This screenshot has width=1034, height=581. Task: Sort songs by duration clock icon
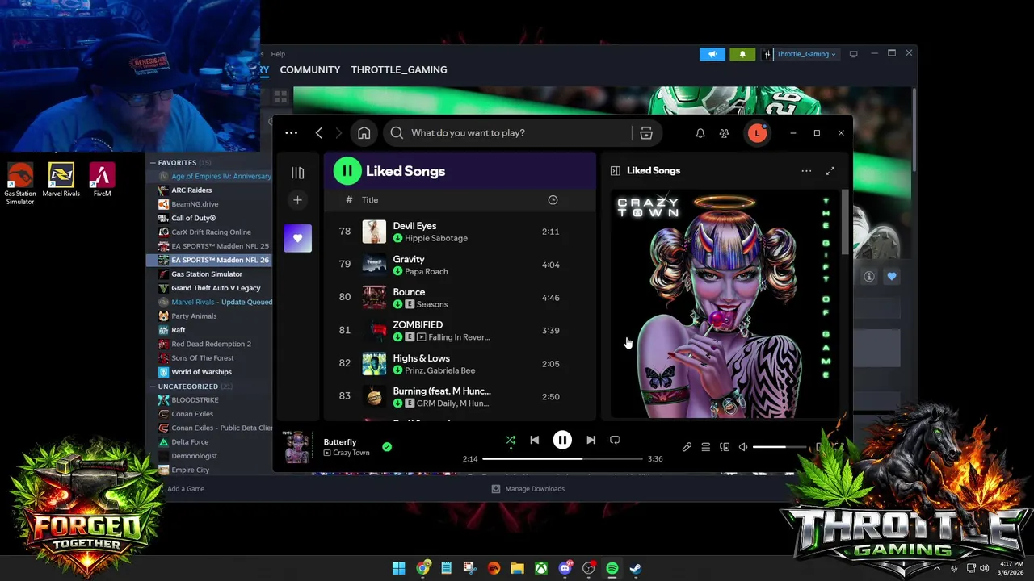click(x=553, y=200)
